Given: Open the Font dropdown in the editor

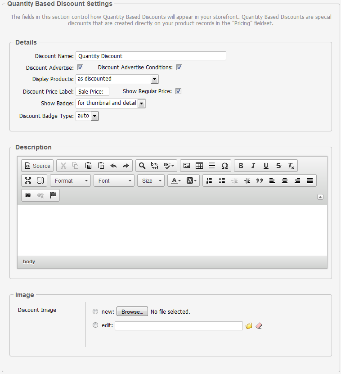Looking at the screenshot, I should pyautogui.click(x=114, y=180).
